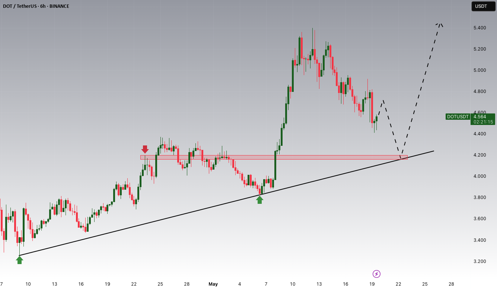Select the black ascending trendline
Image resolution: width=497 pixels, height=289 pixels.
pyautogui.click(x=226, y=203)
